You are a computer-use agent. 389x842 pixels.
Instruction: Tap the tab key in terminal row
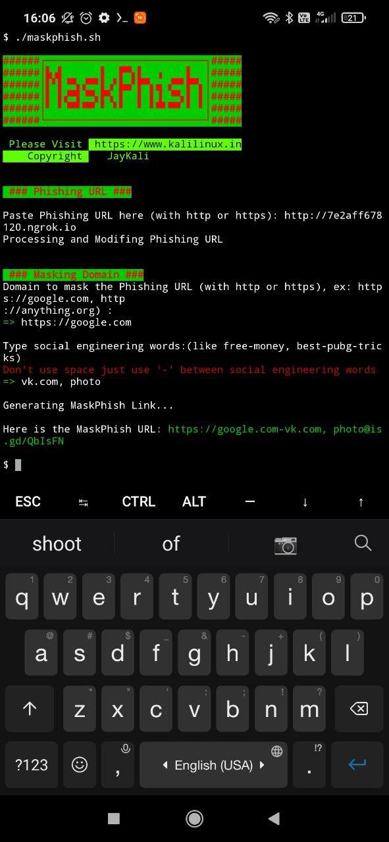(84, 502)
